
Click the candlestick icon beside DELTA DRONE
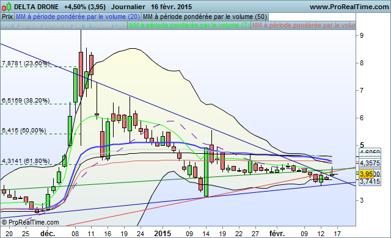click(7, 7)
